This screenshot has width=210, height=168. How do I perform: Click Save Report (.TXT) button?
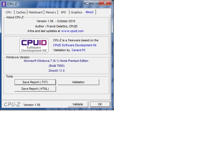[x=35, y=82]
